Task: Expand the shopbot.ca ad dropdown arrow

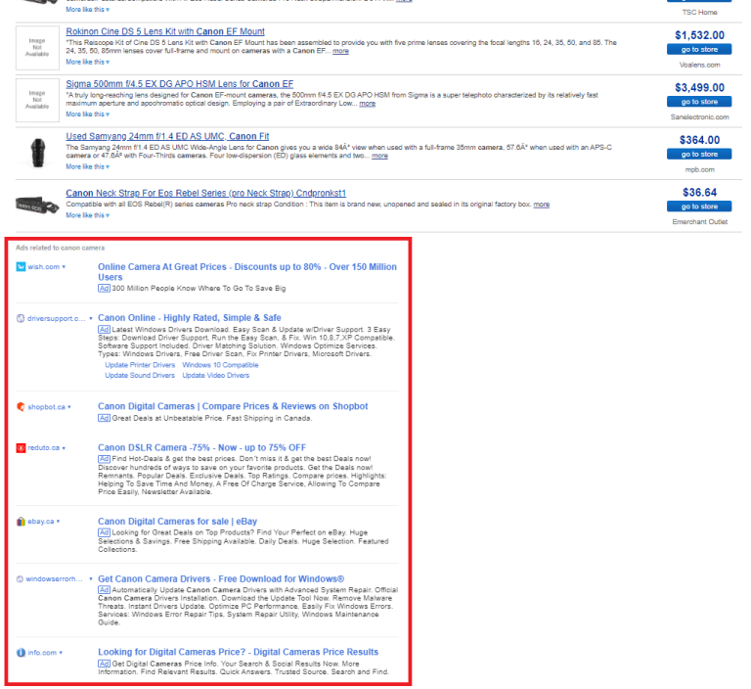Action: pyautogui.click(x=70, y=406)
